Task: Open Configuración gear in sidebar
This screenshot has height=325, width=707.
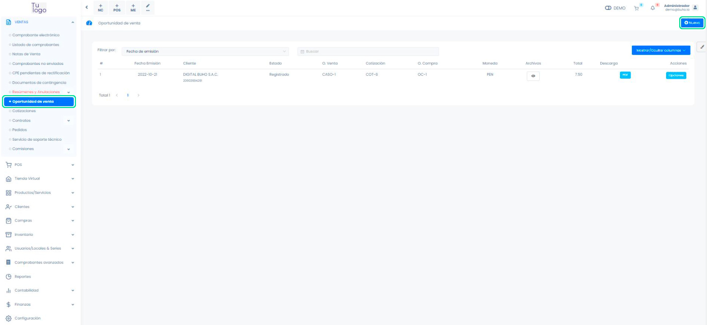Action: 8,318
